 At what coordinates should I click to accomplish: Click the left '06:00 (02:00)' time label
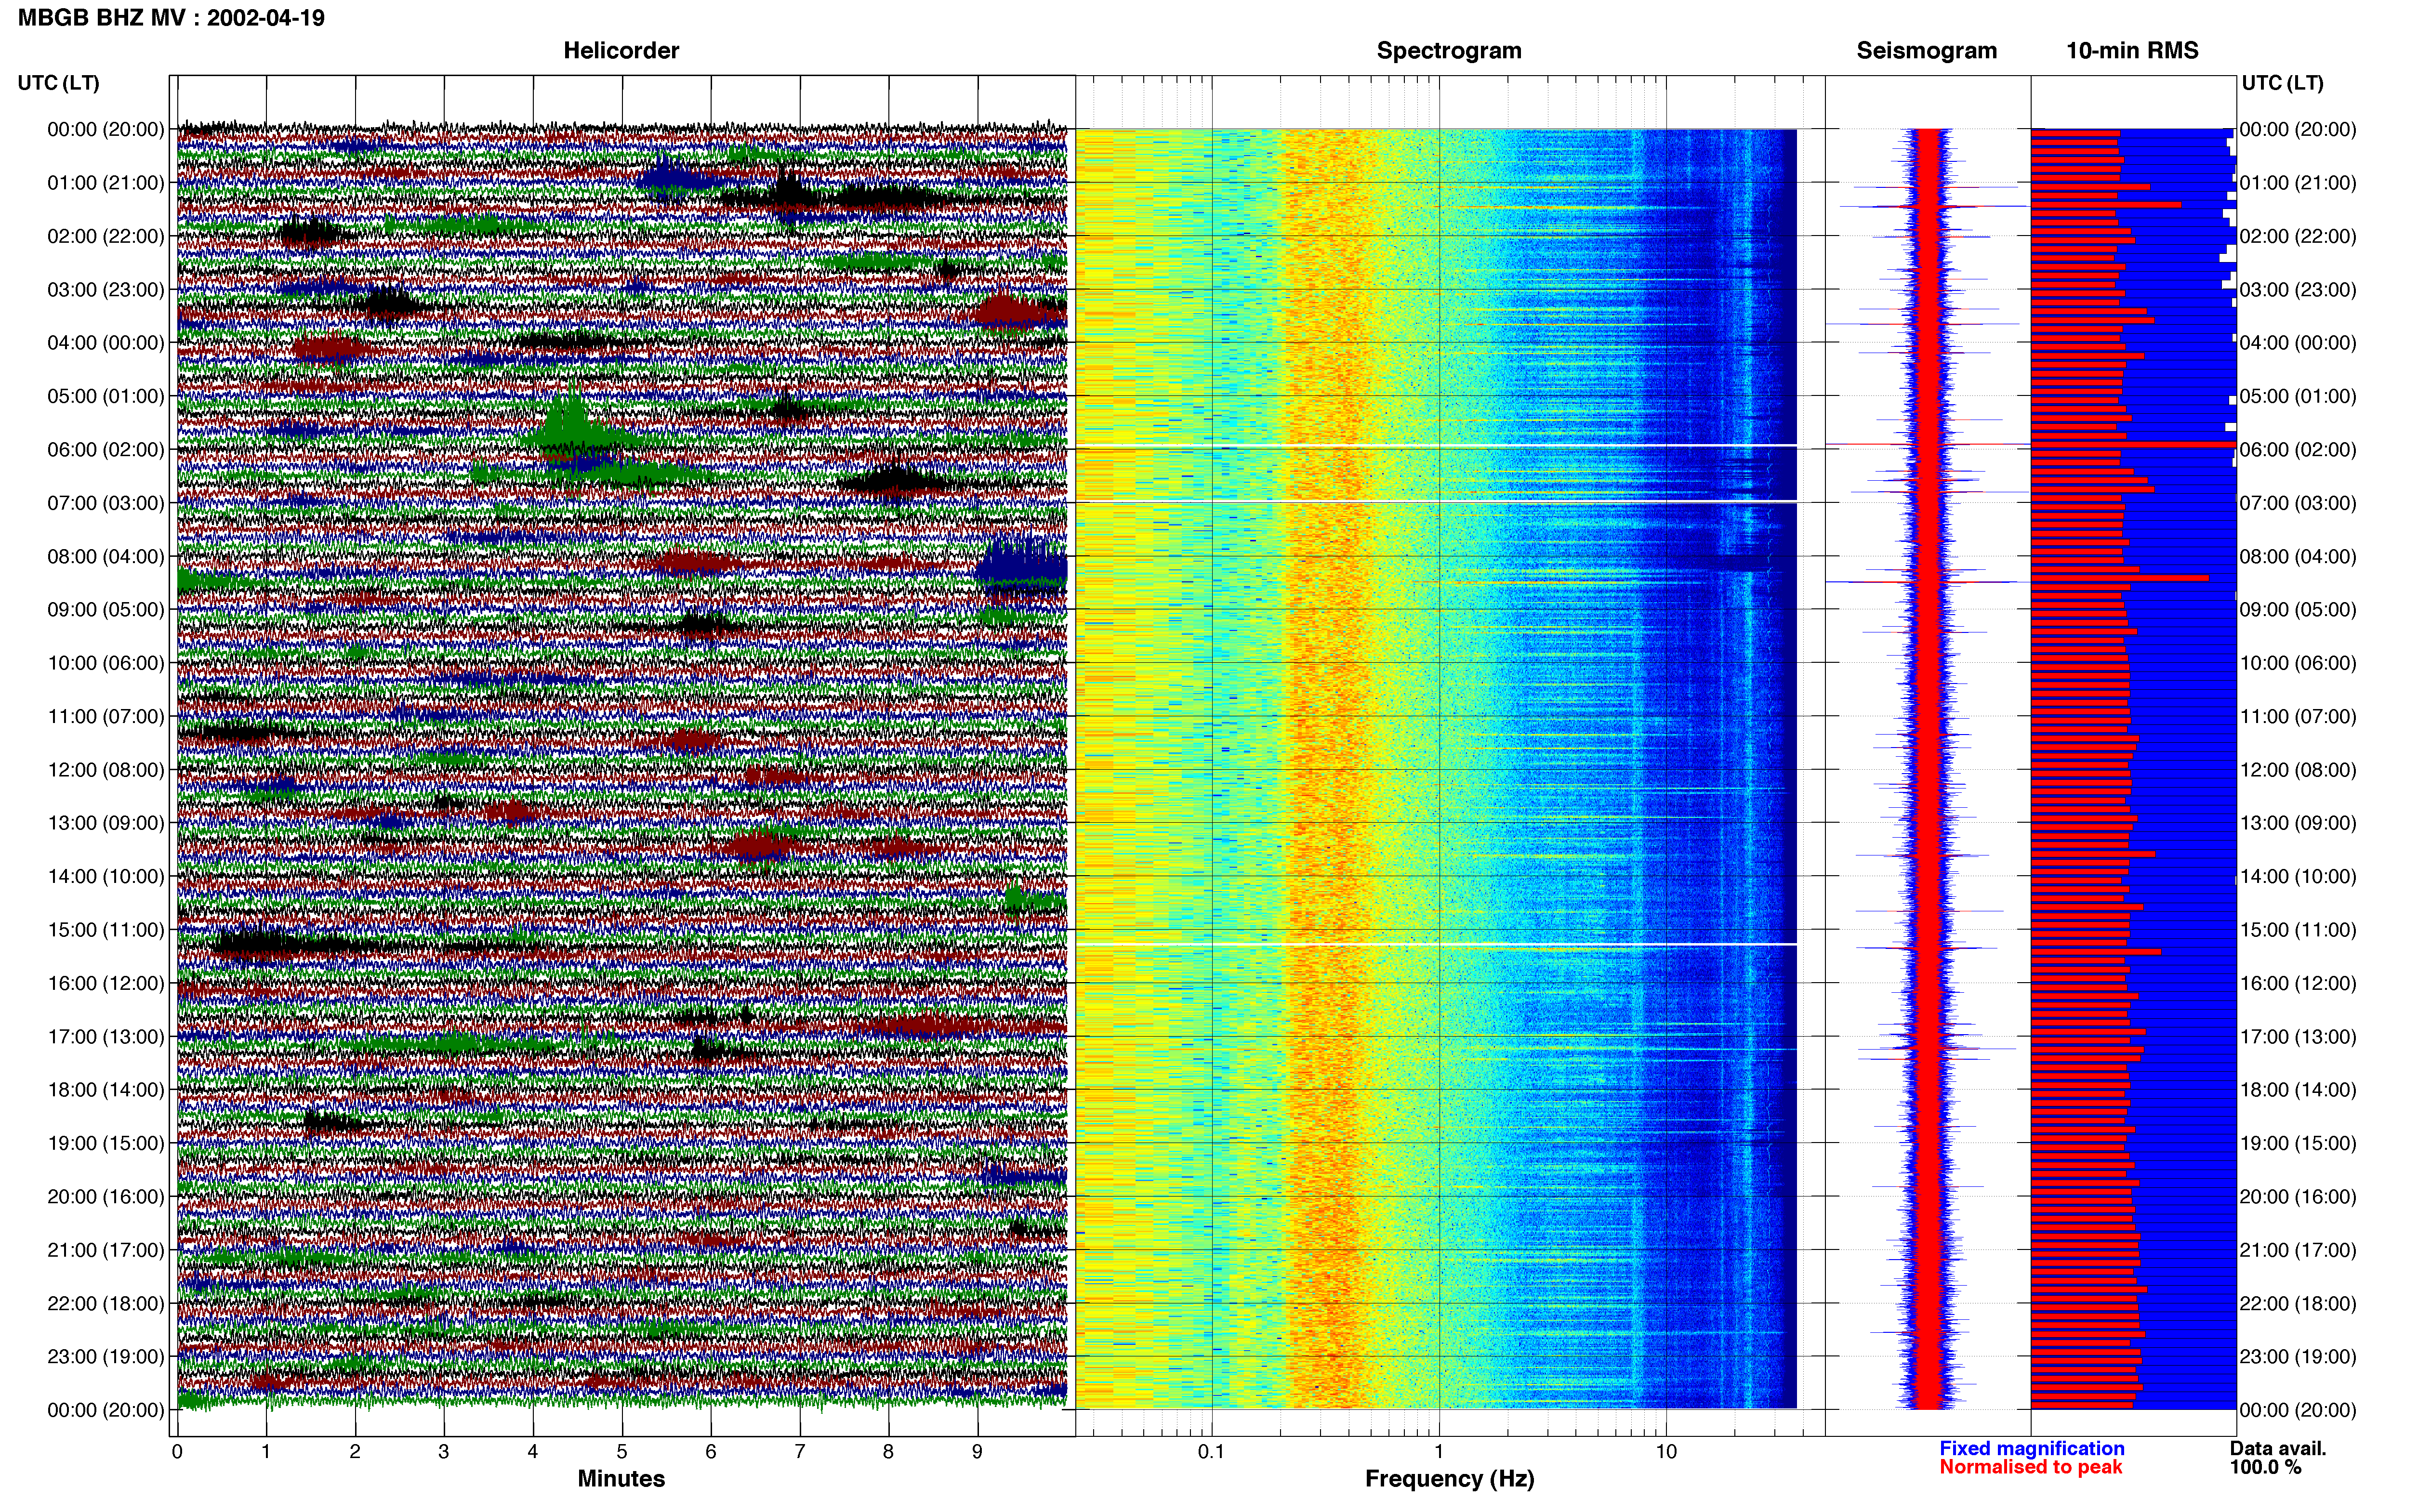106,450
